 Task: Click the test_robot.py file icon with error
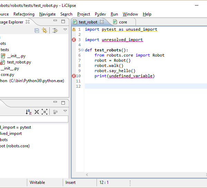[x=2, y=62]
